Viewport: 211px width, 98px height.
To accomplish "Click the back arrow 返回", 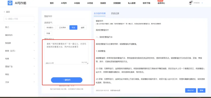I will pyautogui.click(x=7, y=12).
